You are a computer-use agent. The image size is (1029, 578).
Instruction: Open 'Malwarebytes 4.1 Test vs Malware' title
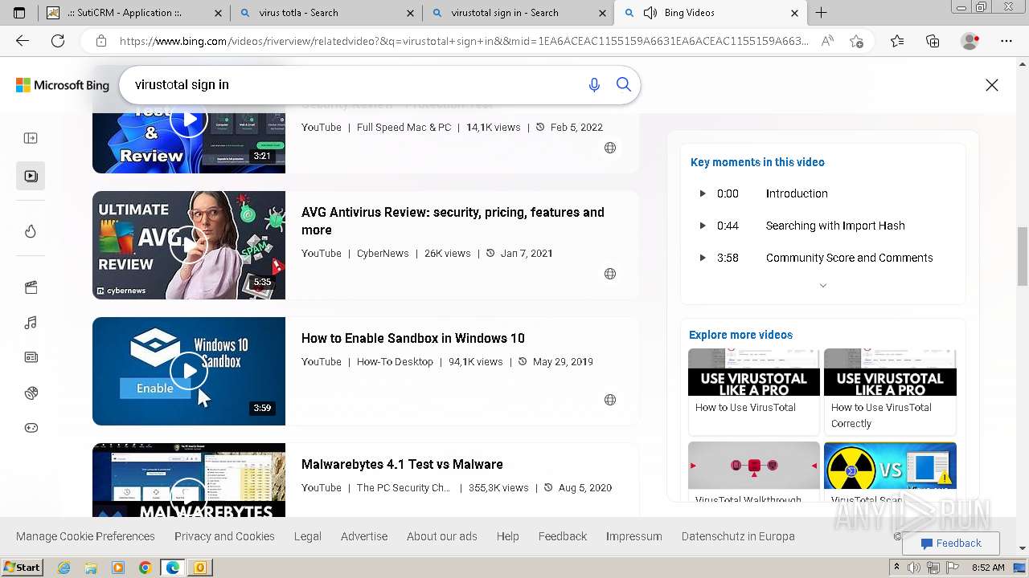click(402, 464)
